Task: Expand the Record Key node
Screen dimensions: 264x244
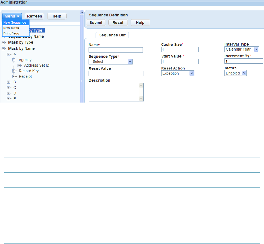Action: click(14, 71)
